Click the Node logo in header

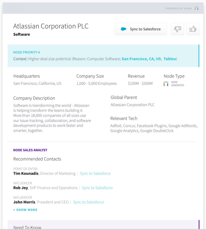point(196,8)
